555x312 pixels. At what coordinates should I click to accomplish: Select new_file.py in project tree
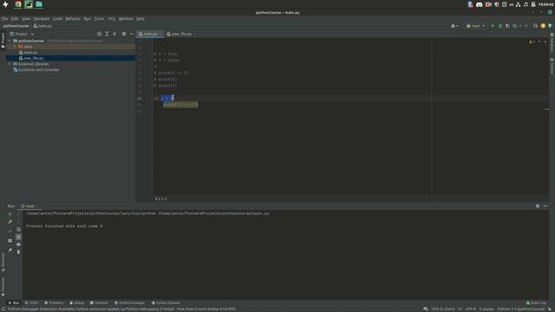34,58
